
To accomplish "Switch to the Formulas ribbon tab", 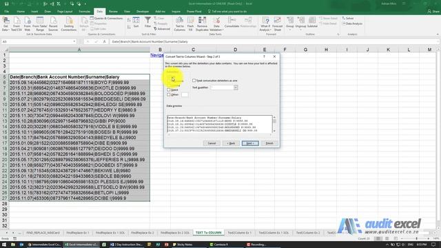I will coord(84,12).
